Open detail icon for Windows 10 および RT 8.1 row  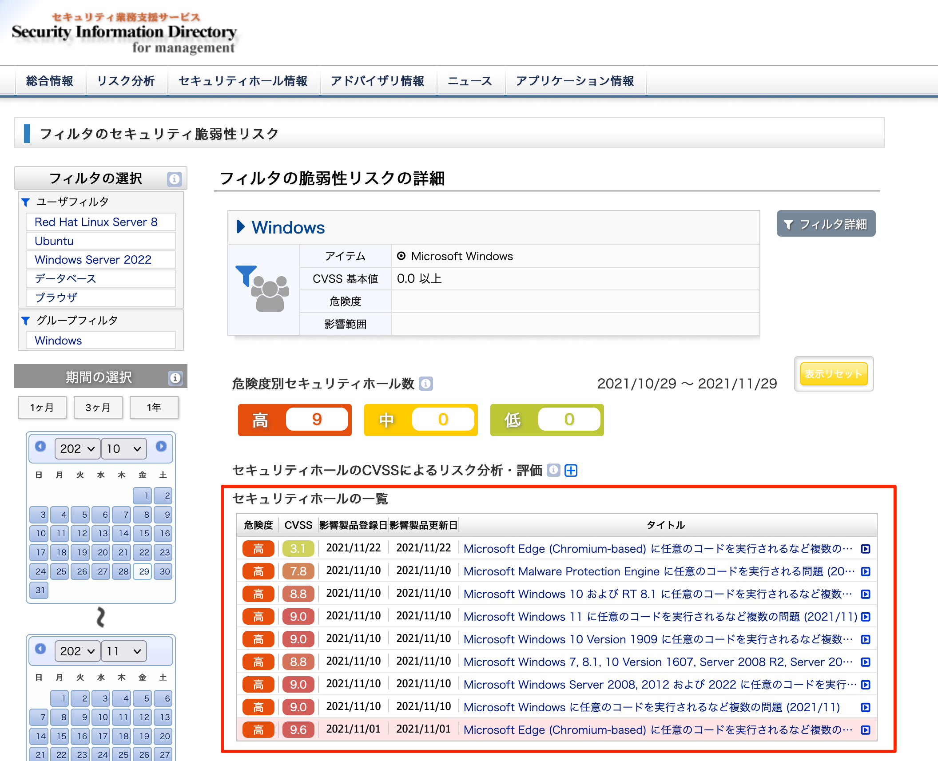(865, 594)
